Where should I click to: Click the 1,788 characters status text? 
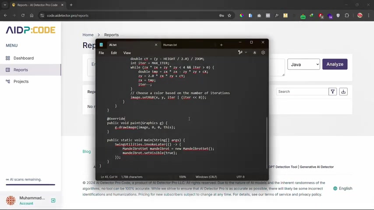(x=132, y=177)
